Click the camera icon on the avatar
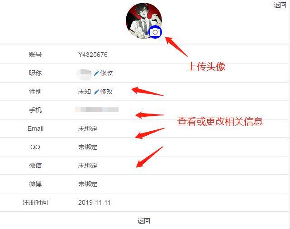Viewport: 290px width, 229px height. point(155,32)
